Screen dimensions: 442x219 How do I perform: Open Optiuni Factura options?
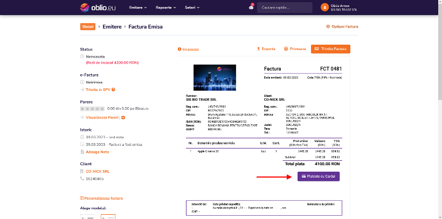click(x=342, y=27)
